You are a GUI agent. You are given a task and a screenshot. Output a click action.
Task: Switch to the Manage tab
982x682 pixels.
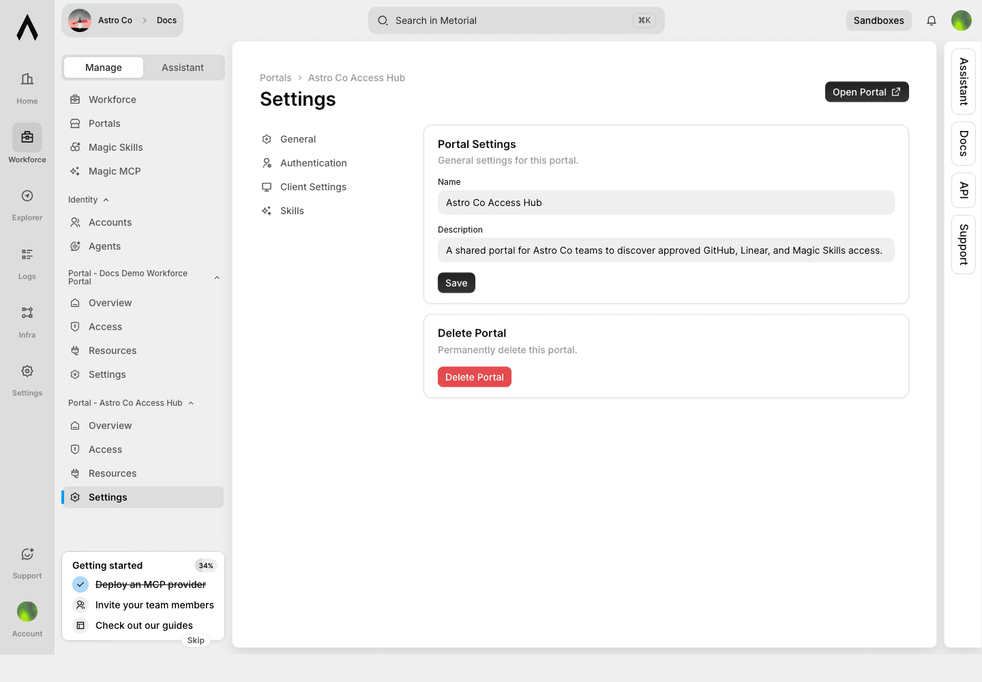click(104, 68)
